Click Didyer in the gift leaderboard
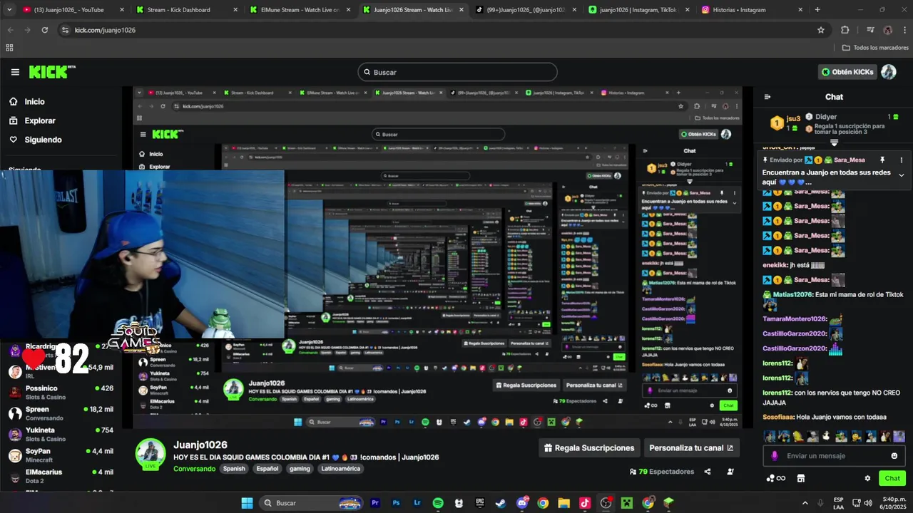Image resolution: width=913 pixels, height=513 pixels. [x=826, y=117]
